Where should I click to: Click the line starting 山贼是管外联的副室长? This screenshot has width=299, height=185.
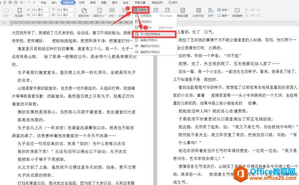tap(76, 88)
